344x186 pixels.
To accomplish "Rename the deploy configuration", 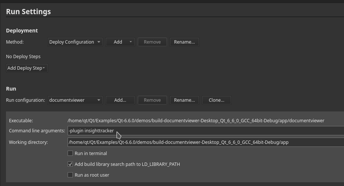I will [x=184, y=42].
